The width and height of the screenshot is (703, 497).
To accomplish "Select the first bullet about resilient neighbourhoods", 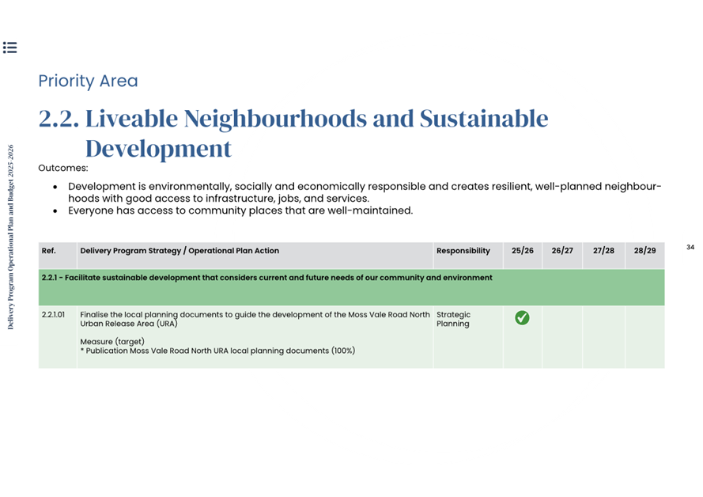I will tap(364, 192).
